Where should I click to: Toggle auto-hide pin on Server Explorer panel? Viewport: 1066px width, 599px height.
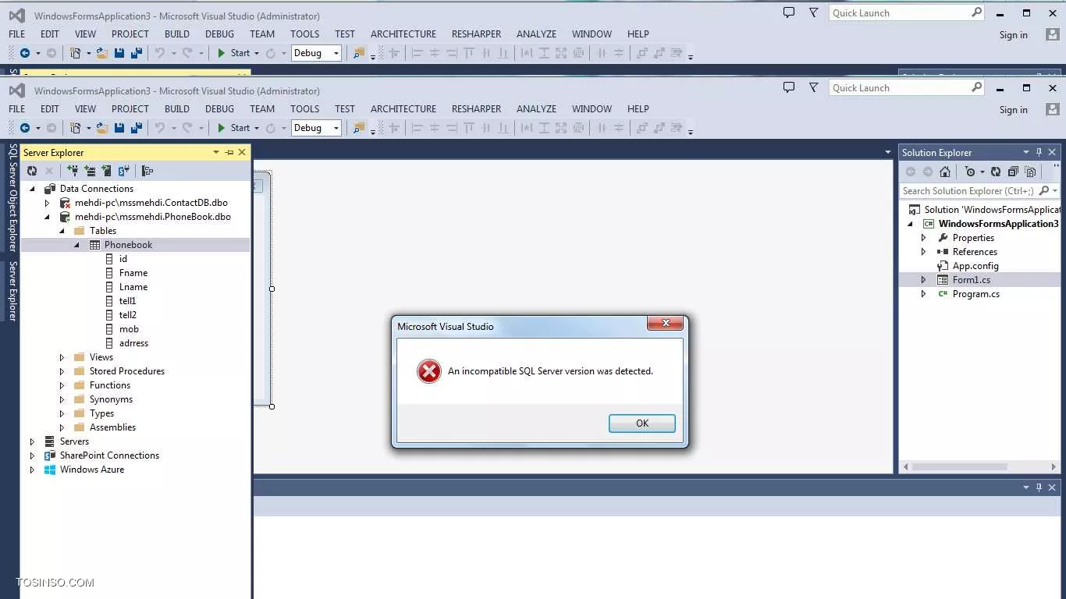tap(229, 152)
